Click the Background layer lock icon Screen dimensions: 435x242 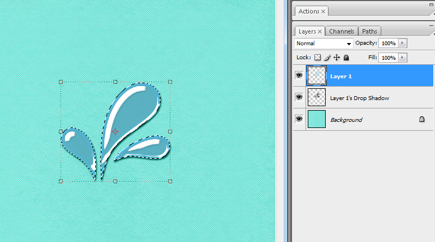click(422, 119)
